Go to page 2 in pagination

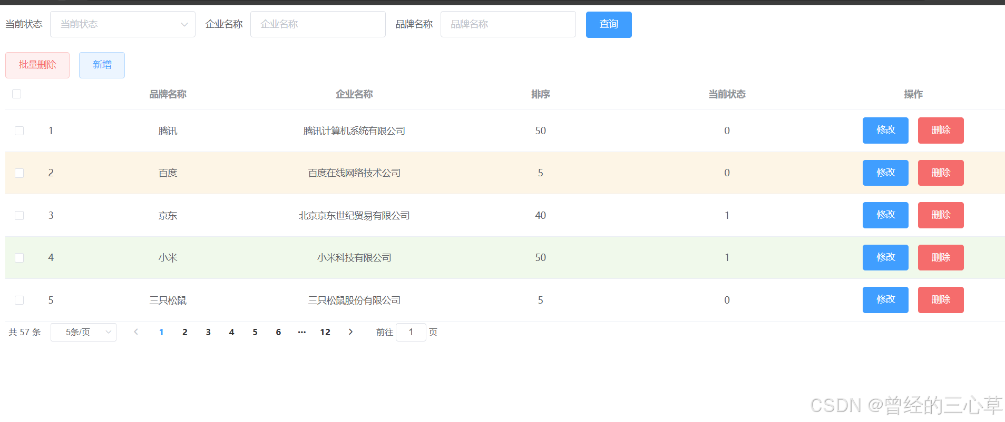(185, 332)
